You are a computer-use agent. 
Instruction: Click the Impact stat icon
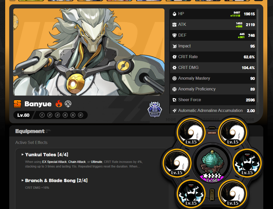click(x=174, y=46)
